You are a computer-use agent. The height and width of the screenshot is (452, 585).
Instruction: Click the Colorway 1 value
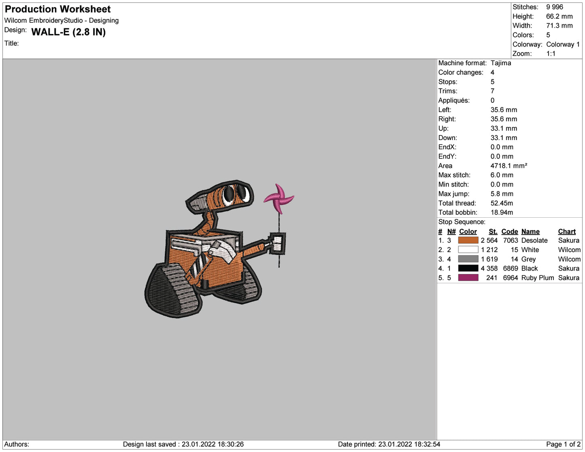click(562, 45)
